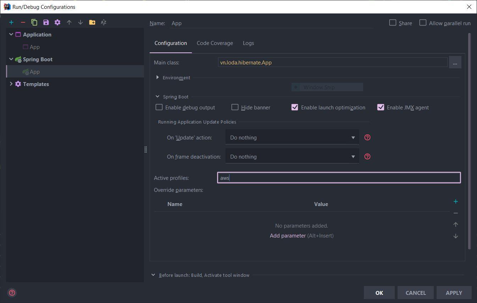Disable the Enable JMX agent checkbox
The height and width of the screenshot is (303, 477).
(x=381, y=107)
